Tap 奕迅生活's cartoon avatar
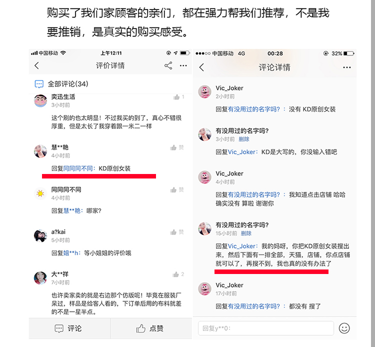This screenshot has width=375, height=347. [40, 100]
